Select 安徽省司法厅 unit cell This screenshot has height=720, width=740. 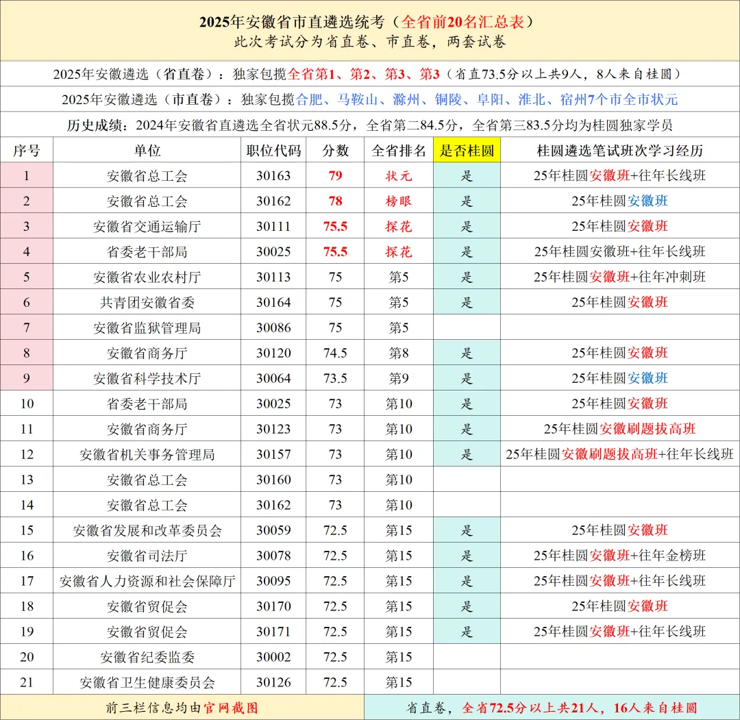147,556
